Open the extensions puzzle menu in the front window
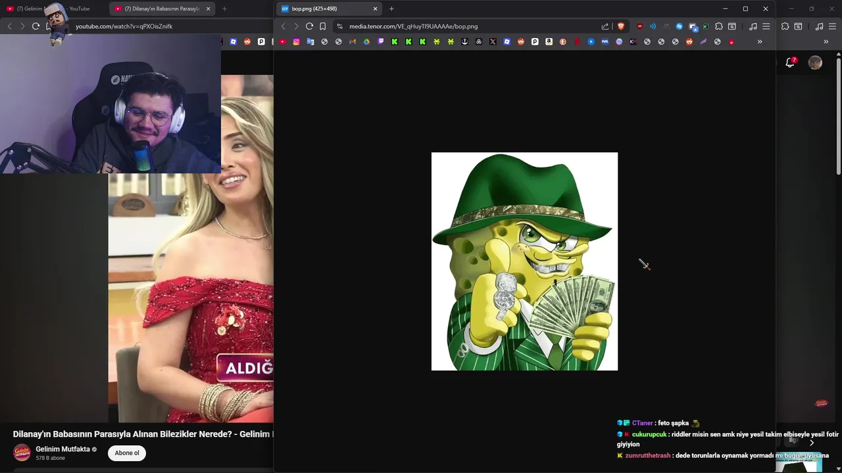Screen dimensions: 842x473 point(718,26)
